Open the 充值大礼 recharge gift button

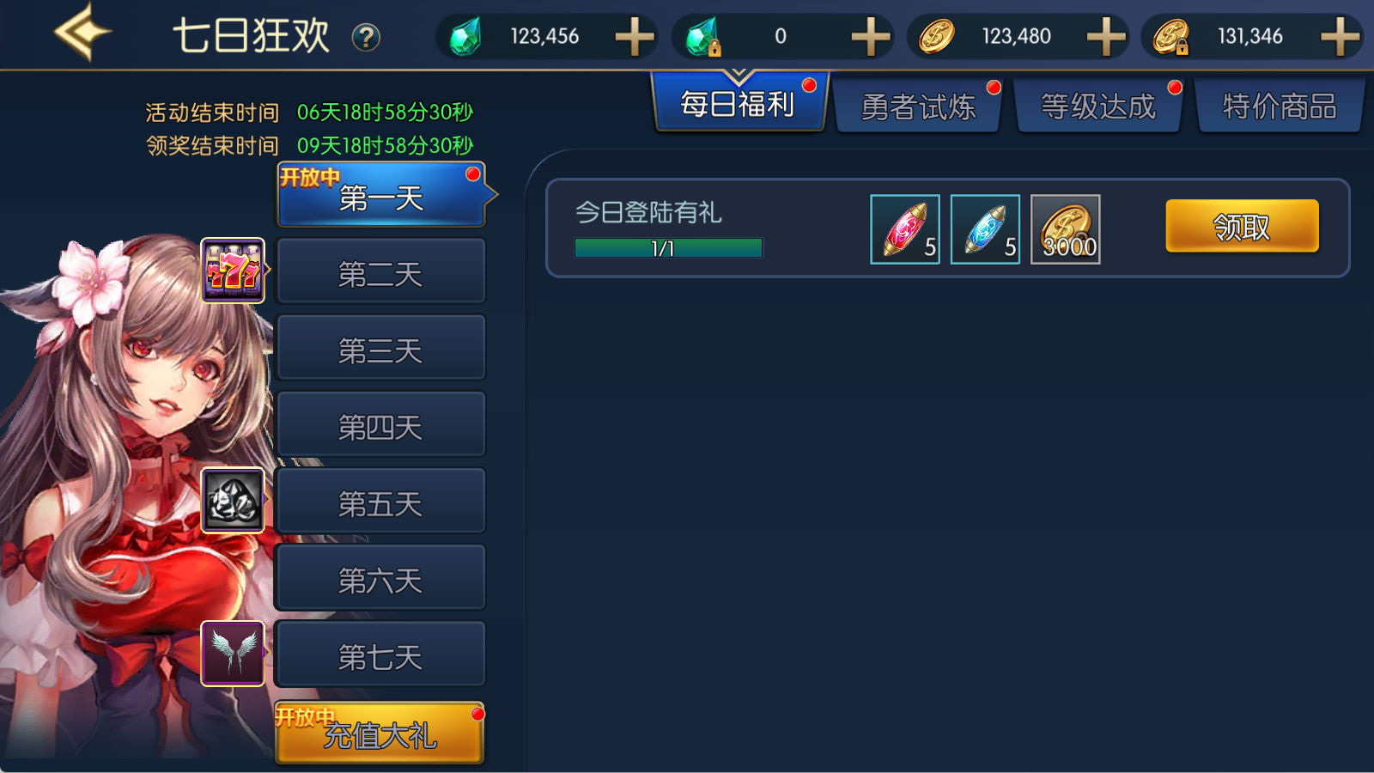pos(380,733)
